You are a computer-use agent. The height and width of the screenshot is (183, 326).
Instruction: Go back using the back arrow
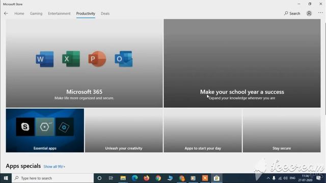(6, 14)
